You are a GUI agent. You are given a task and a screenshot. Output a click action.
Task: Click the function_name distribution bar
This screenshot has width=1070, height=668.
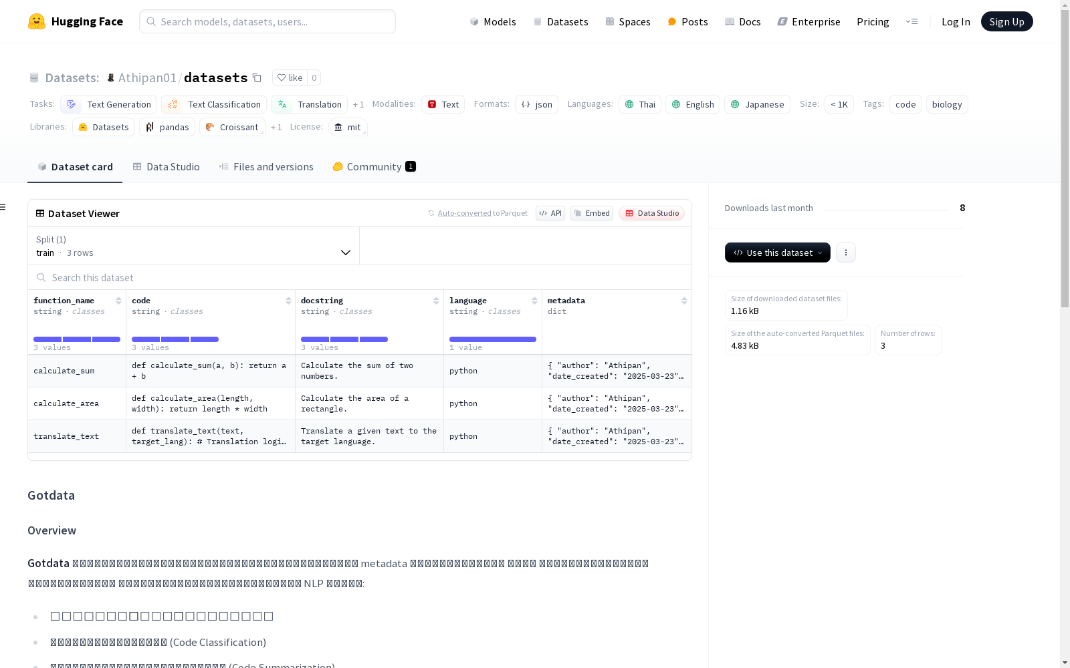coord(77,339)
